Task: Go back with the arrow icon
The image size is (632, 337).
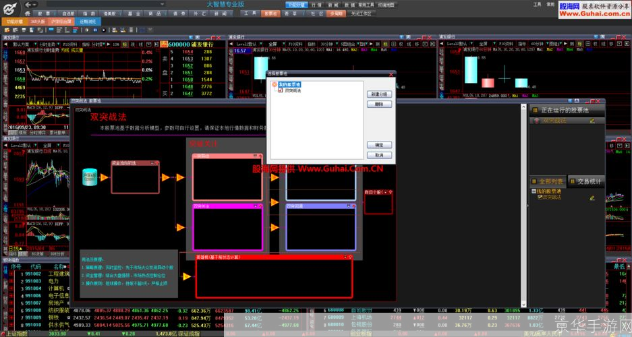Action: point(28,5)
